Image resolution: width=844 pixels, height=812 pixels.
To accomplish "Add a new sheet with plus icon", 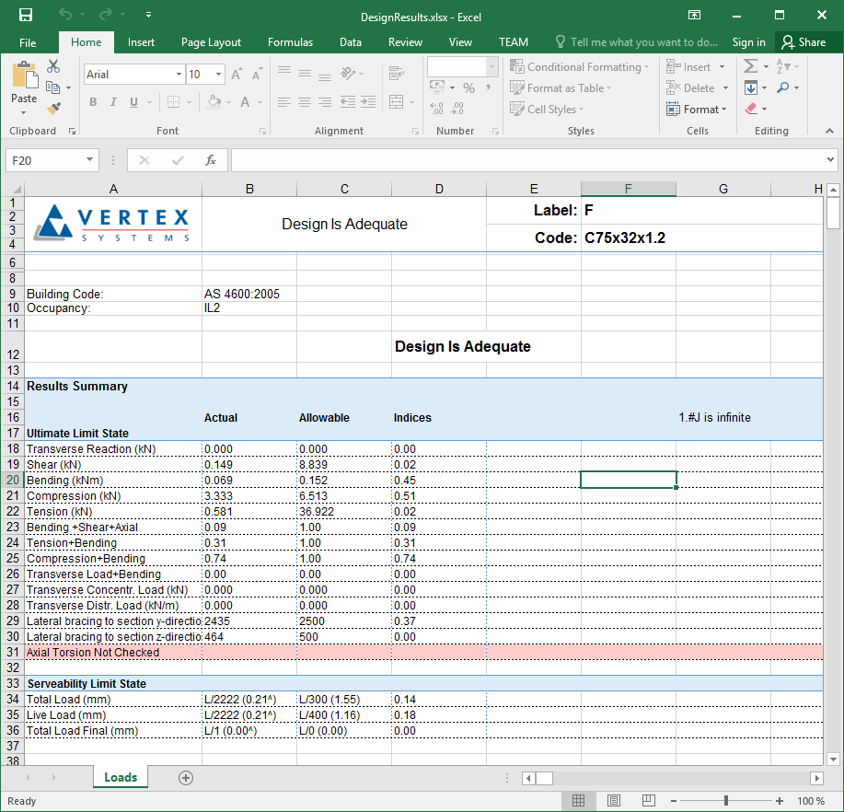I will click(186, 778).
